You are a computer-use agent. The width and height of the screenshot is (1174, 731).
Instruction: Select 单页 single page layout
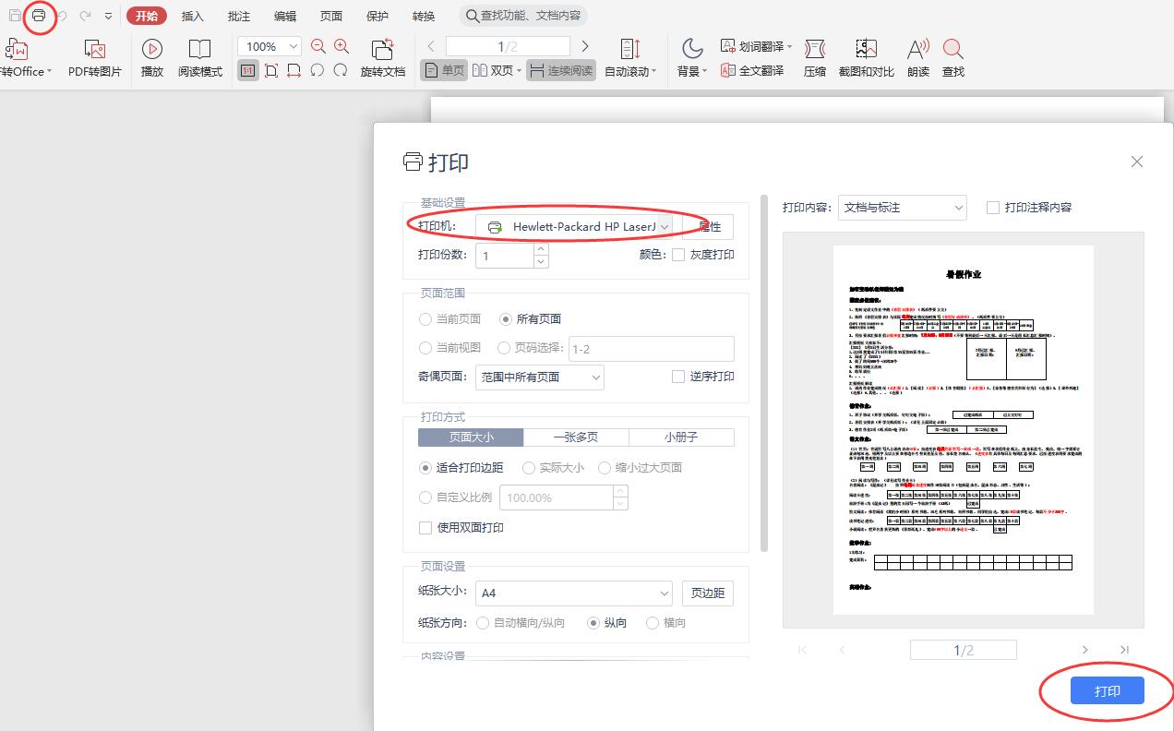tap(444, 70)
